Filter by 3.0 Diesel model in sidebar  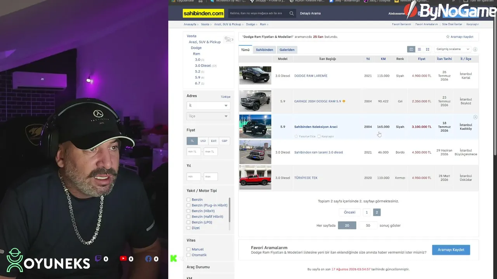coord(203,65)
